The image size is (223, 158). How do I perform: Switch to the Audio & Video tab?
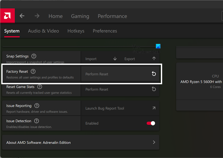[43, 31]
